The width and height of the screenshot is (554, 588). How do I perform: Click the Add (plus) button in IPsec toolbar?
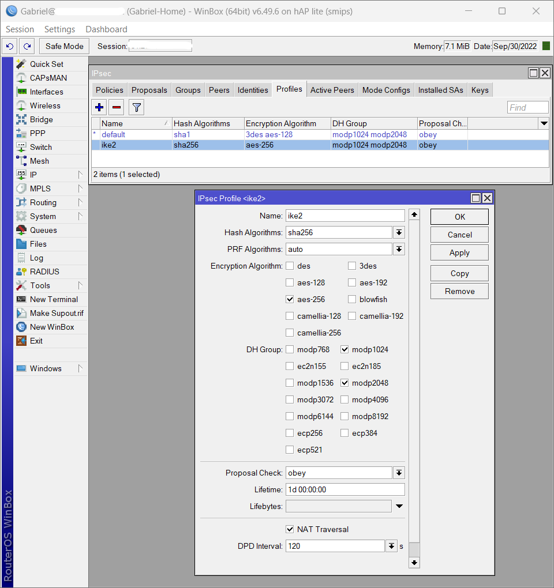99,107
